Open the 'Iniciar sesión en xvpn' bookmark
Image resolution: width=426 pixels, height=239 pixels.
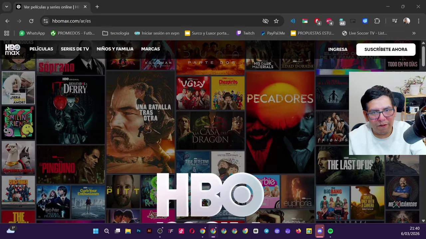[157, 33]
